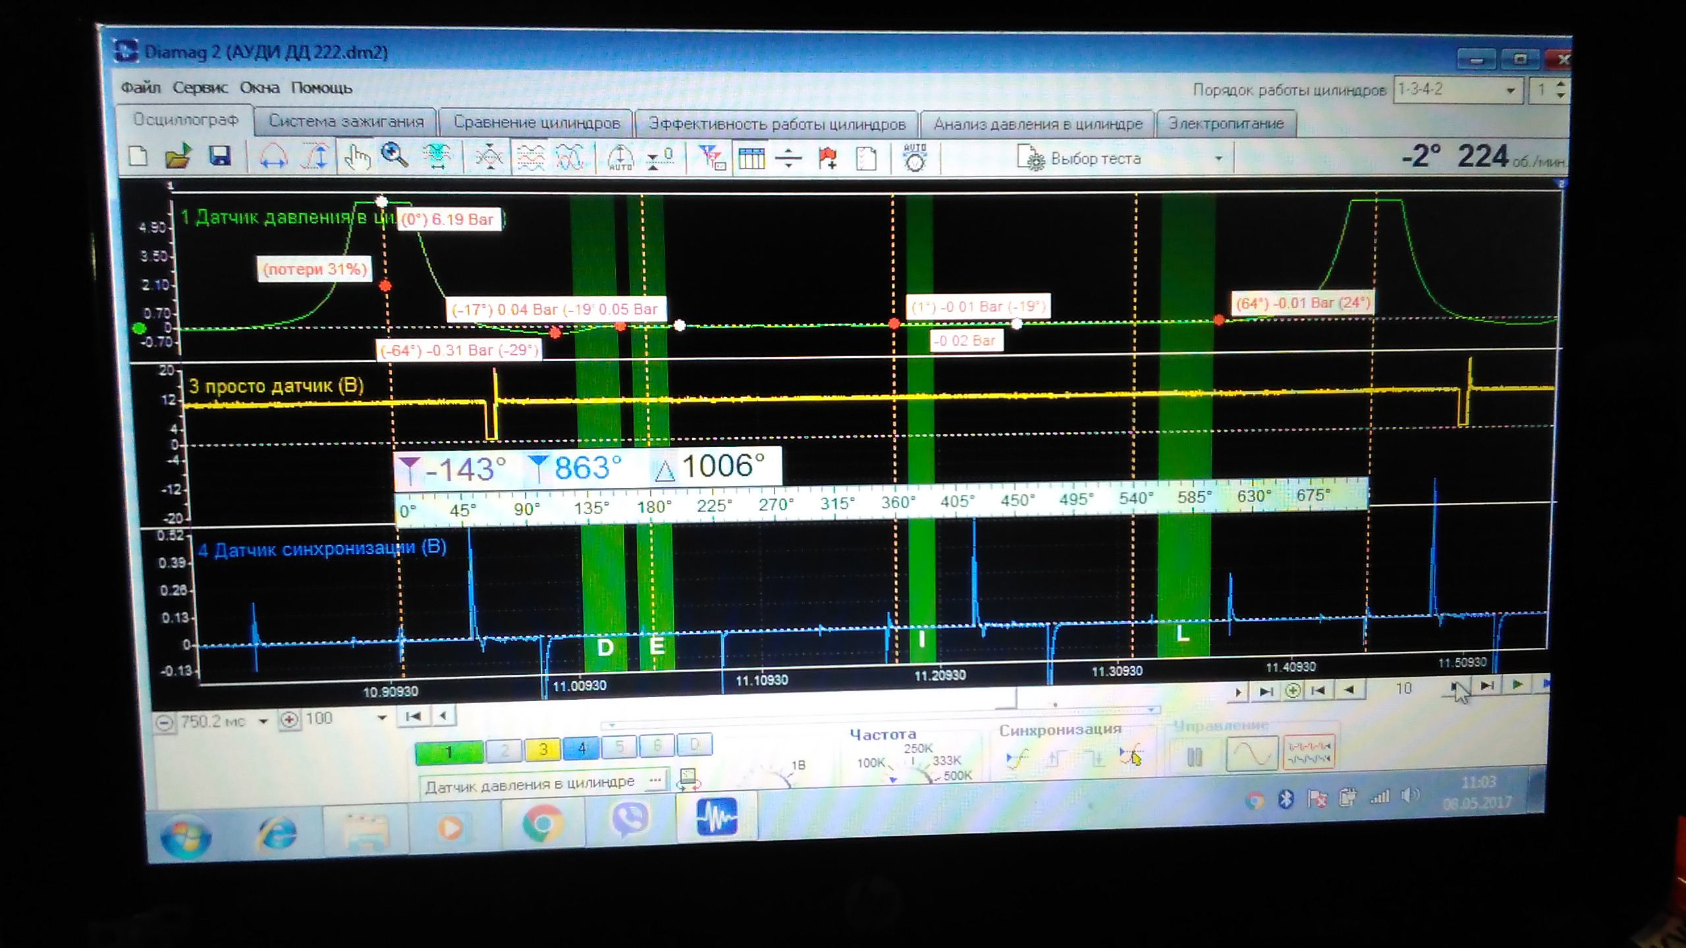Select the Осциллограф tab
The image size is (1686, 948).
[x=186, y=120]
